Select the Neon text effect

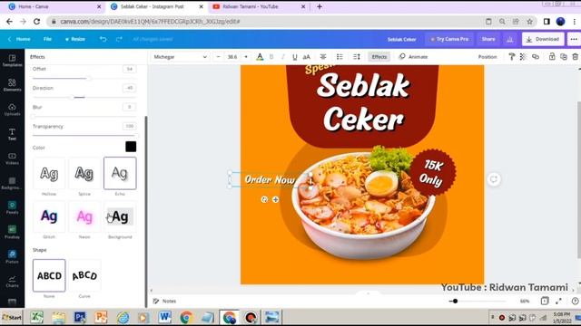point(84,216)
